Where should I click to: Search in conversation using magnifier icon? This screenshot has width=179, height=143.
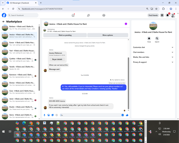click(157, 39)
